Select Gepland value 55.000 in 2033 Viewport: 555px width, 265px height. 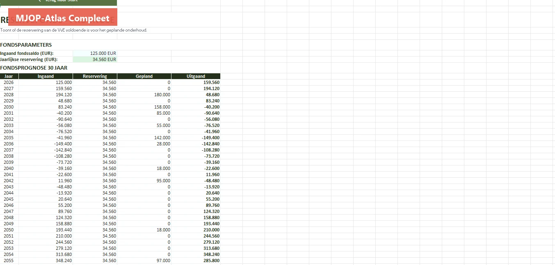(144, 125)
